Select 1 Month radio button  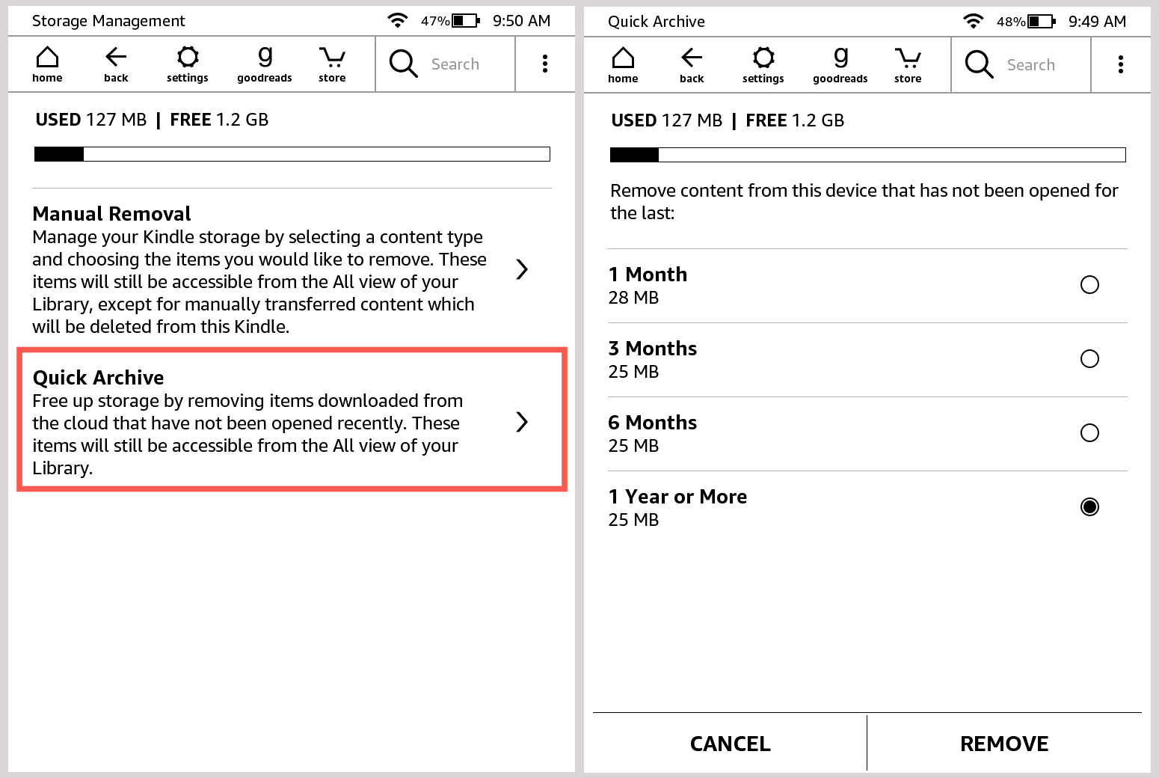point(1089,284)
